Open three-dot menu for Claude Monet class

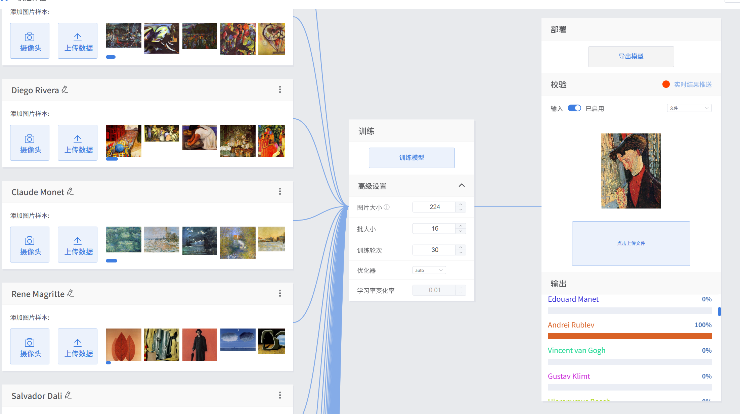(x=280, y=191)
